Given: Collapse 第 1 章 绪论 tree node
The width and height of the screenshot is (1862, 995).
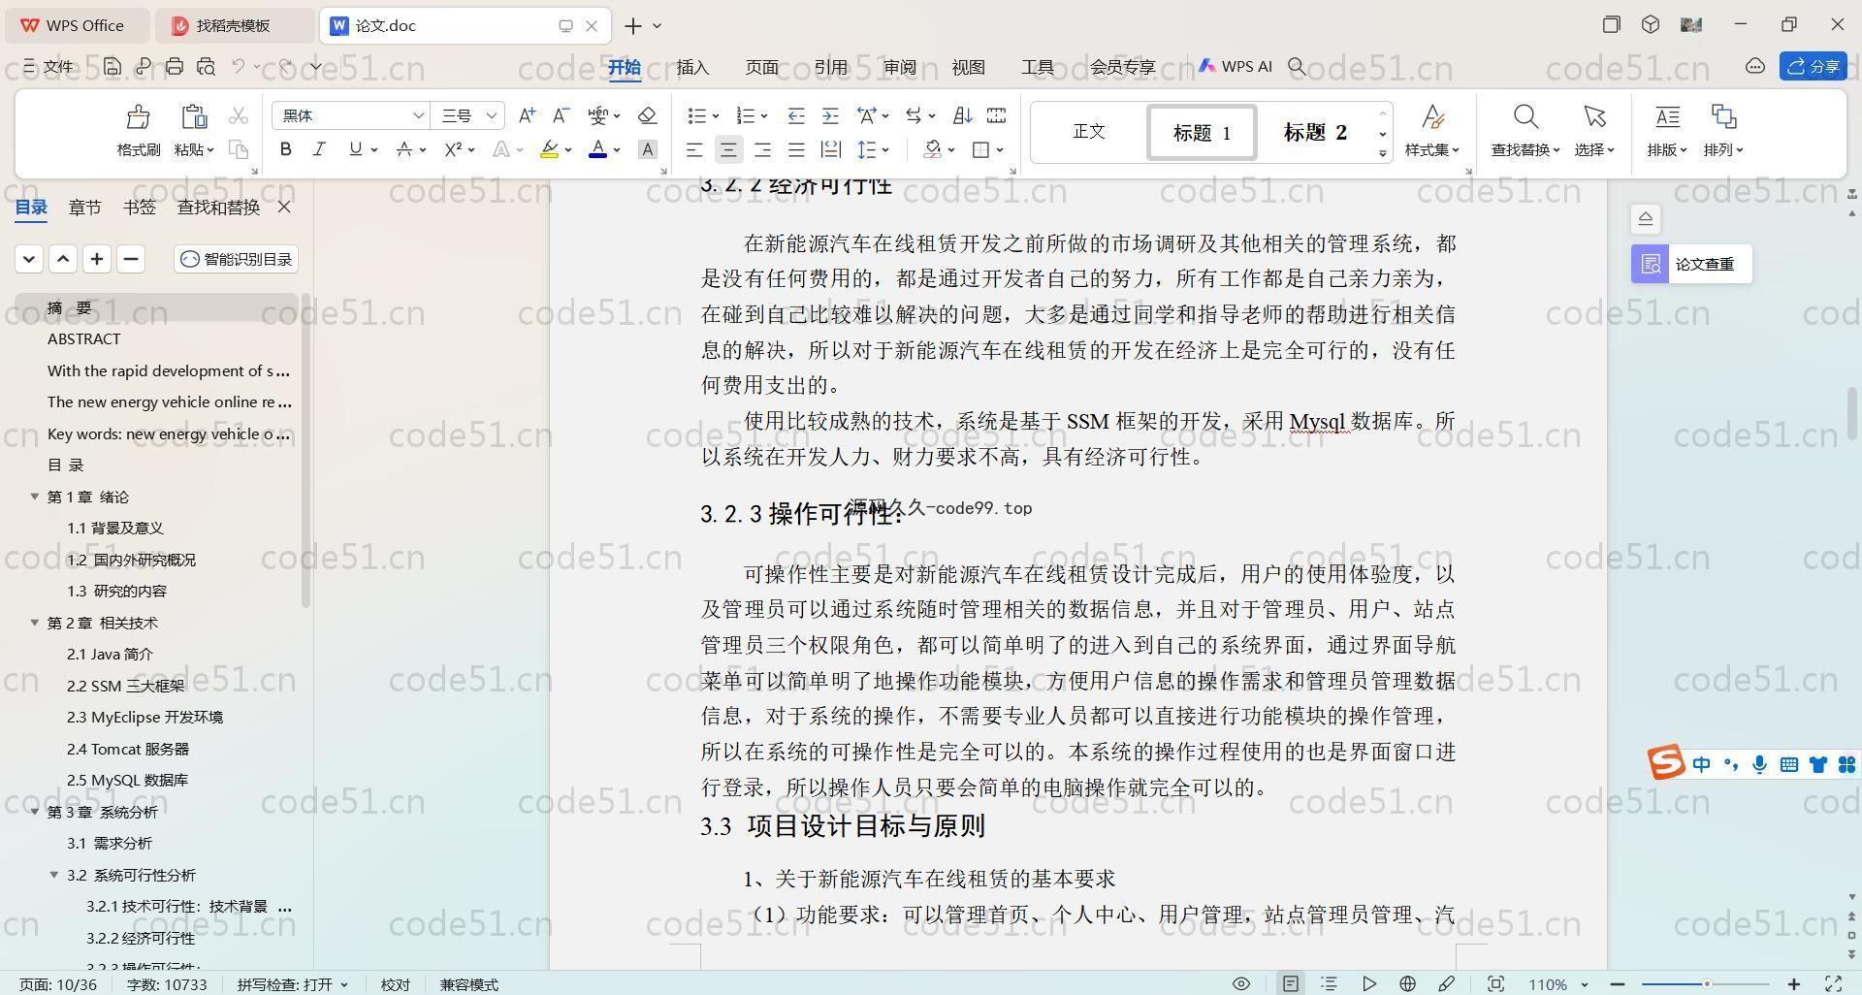Looking at the screenshot, I should coord(34,497).
